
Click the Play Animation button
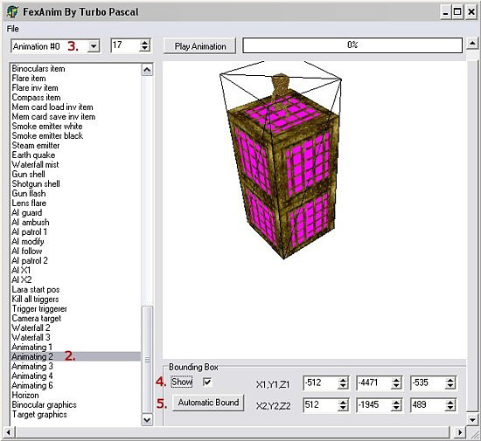[x=200, y=46]
